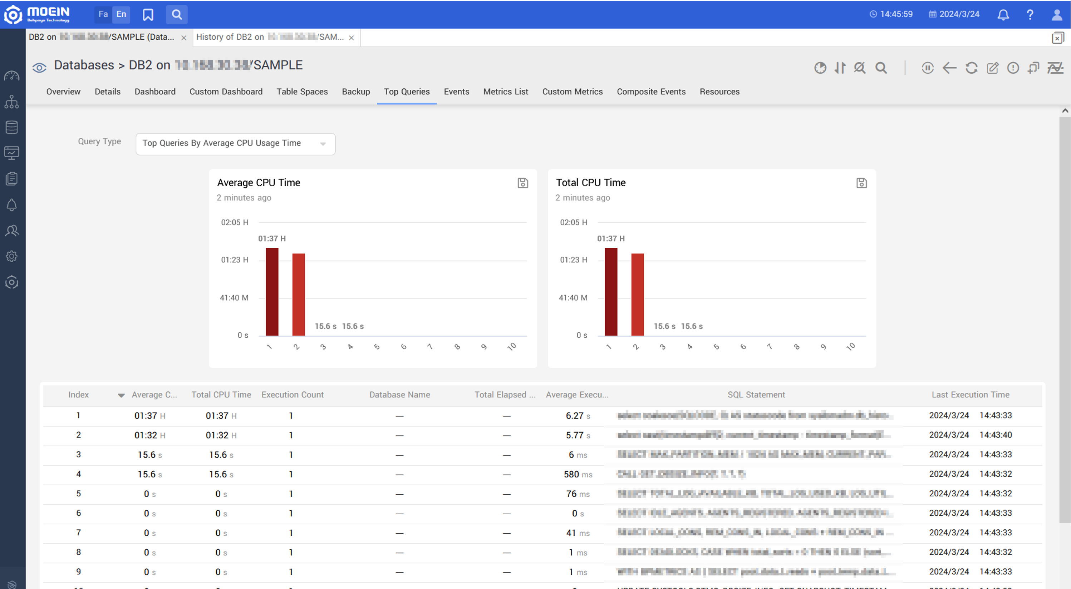Open the help question mark icon

click(1030, 15)
